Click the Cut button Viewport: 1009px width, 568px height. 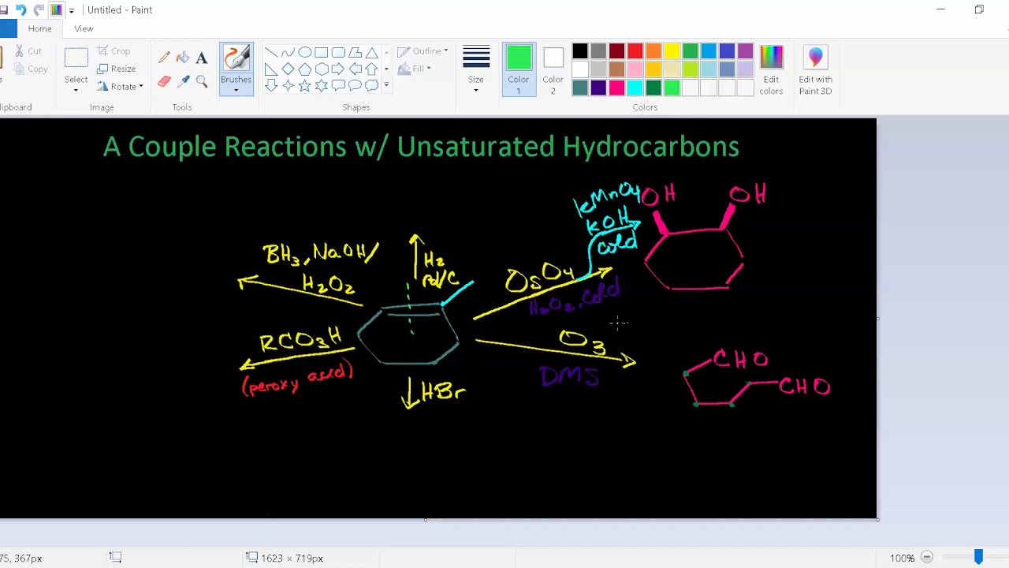pos(28,51)
